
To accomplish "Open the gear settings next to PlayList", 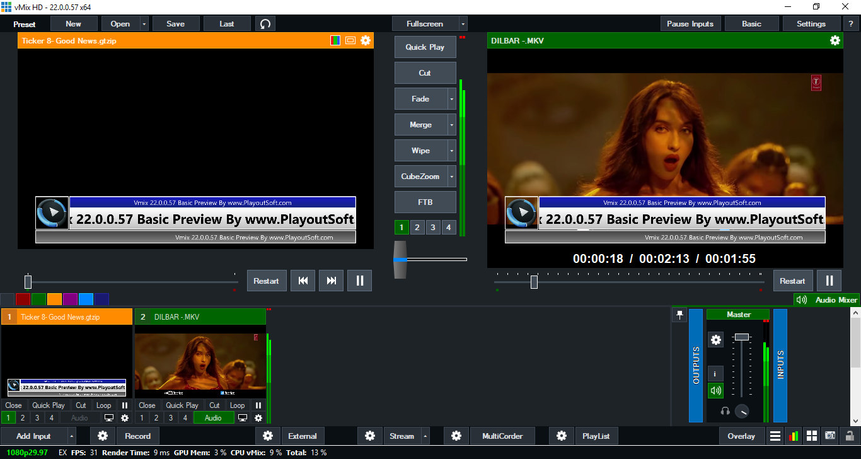I will [562, 436].
